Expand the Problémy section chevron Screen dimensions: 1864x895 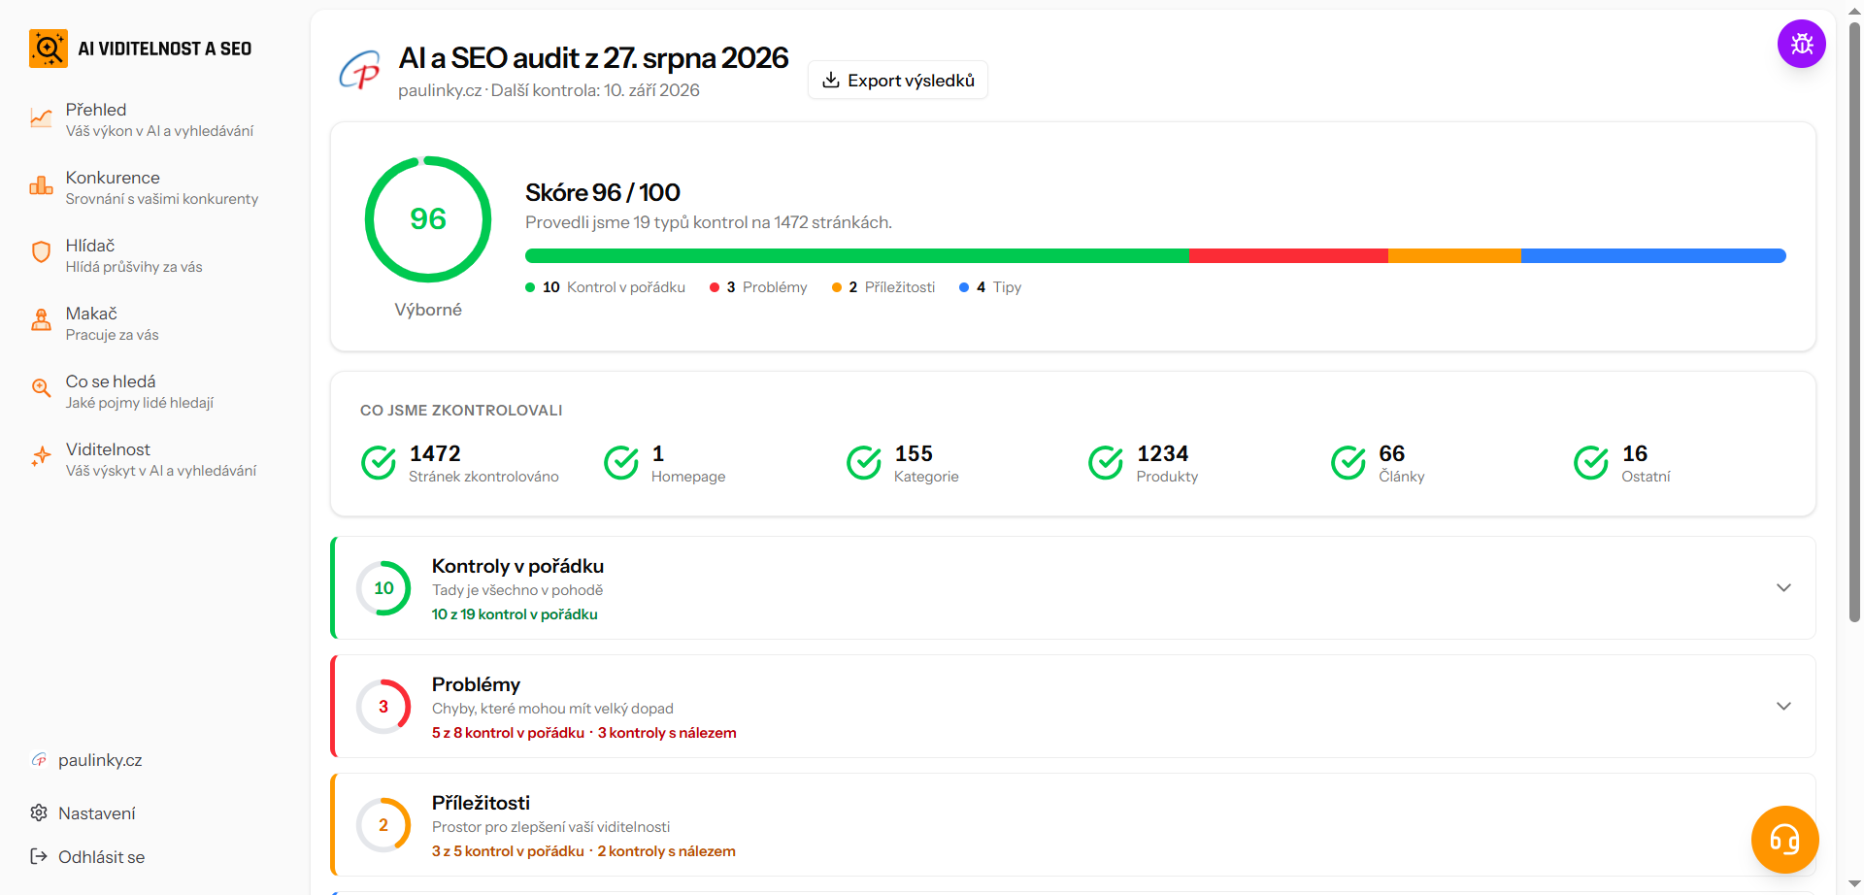click(x=1783, y=707)
